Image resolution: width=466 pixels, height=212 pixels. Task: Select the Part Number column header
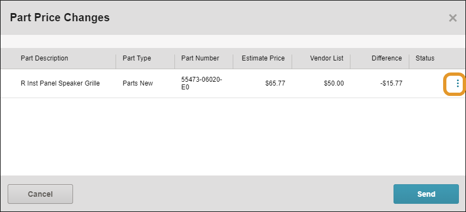click(x=200, y=58)
